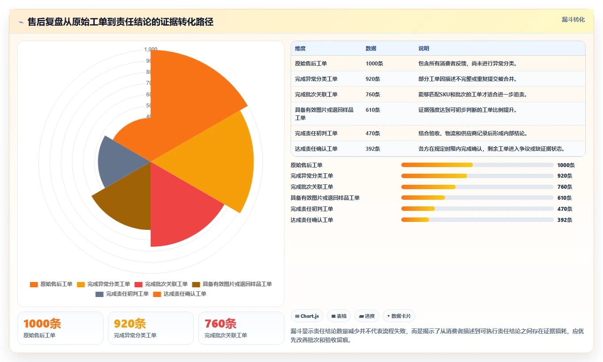Click the summary paragraph starting 漏斗显示责任结论
The image size is (603, 362).
coord(438,336)
